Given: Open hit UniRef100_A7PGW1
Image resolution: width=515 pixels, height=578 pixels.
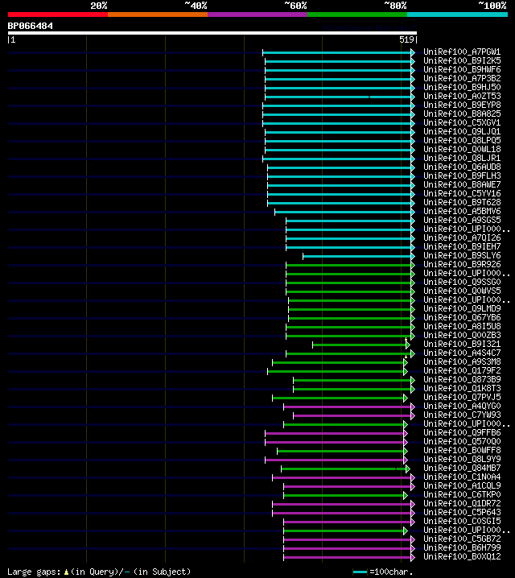Looking at the screenshot, I should click(462, 52).
